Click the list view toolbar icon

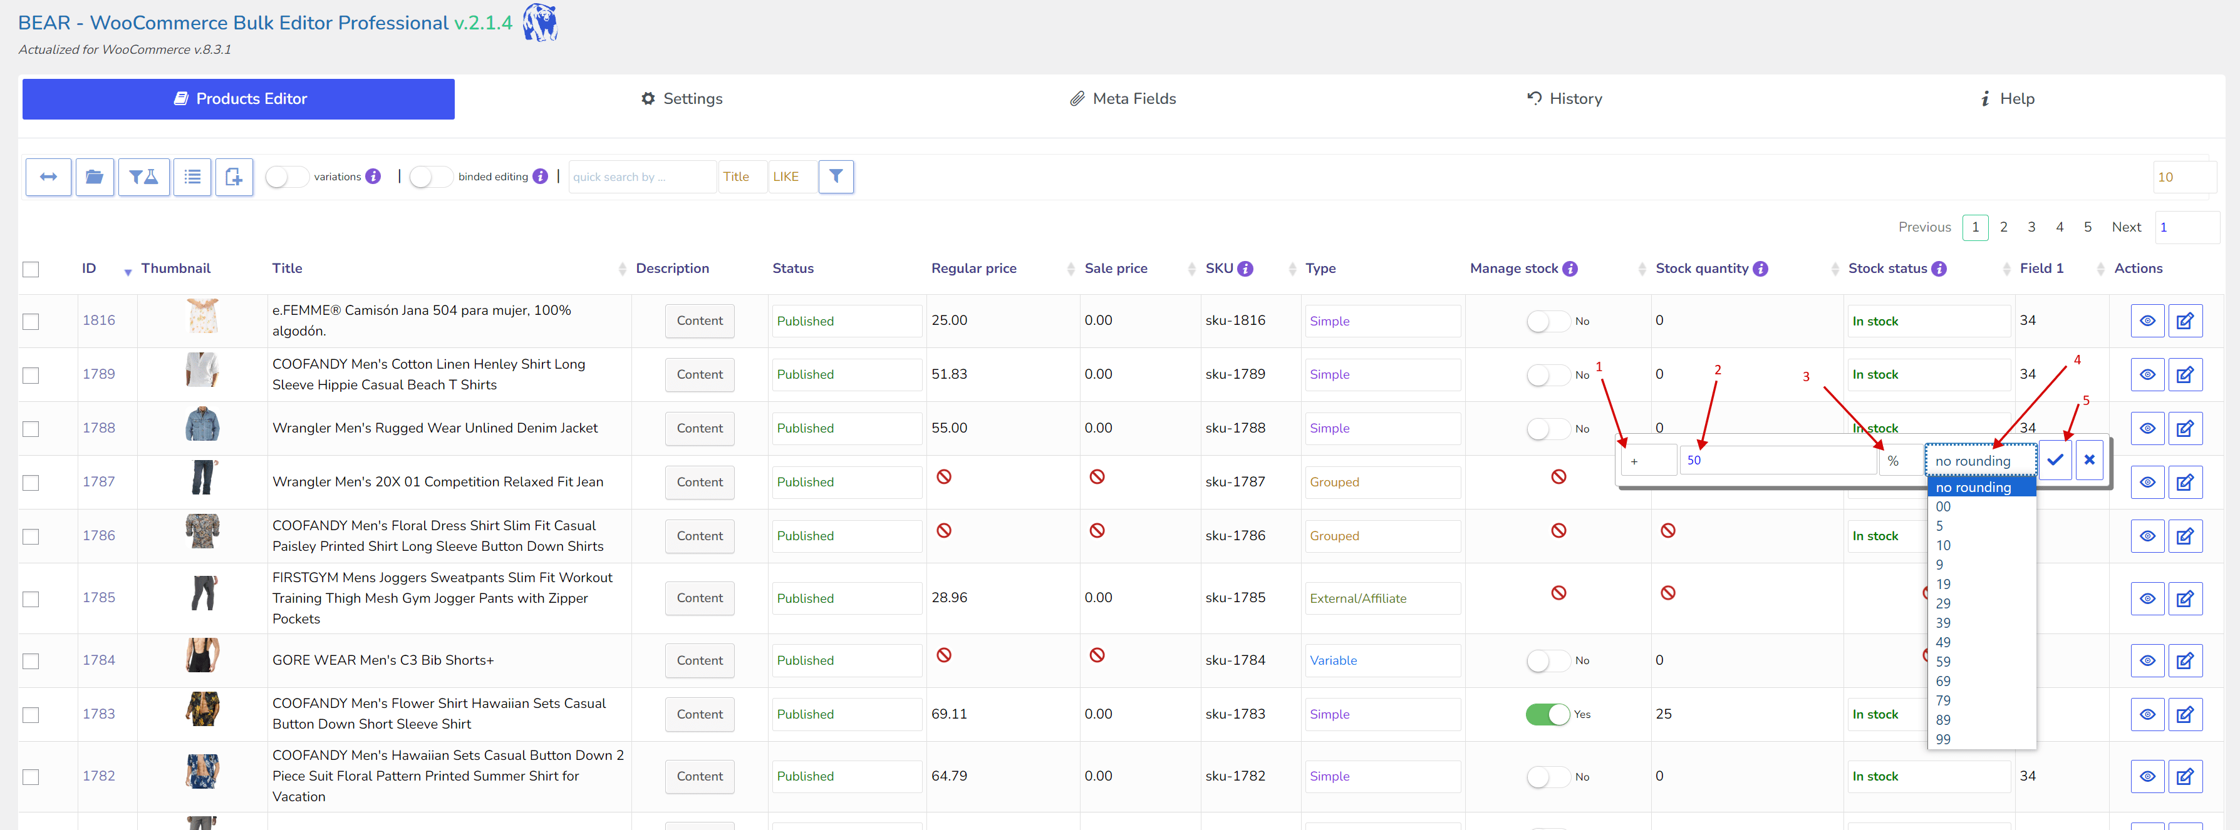[192, 177]
